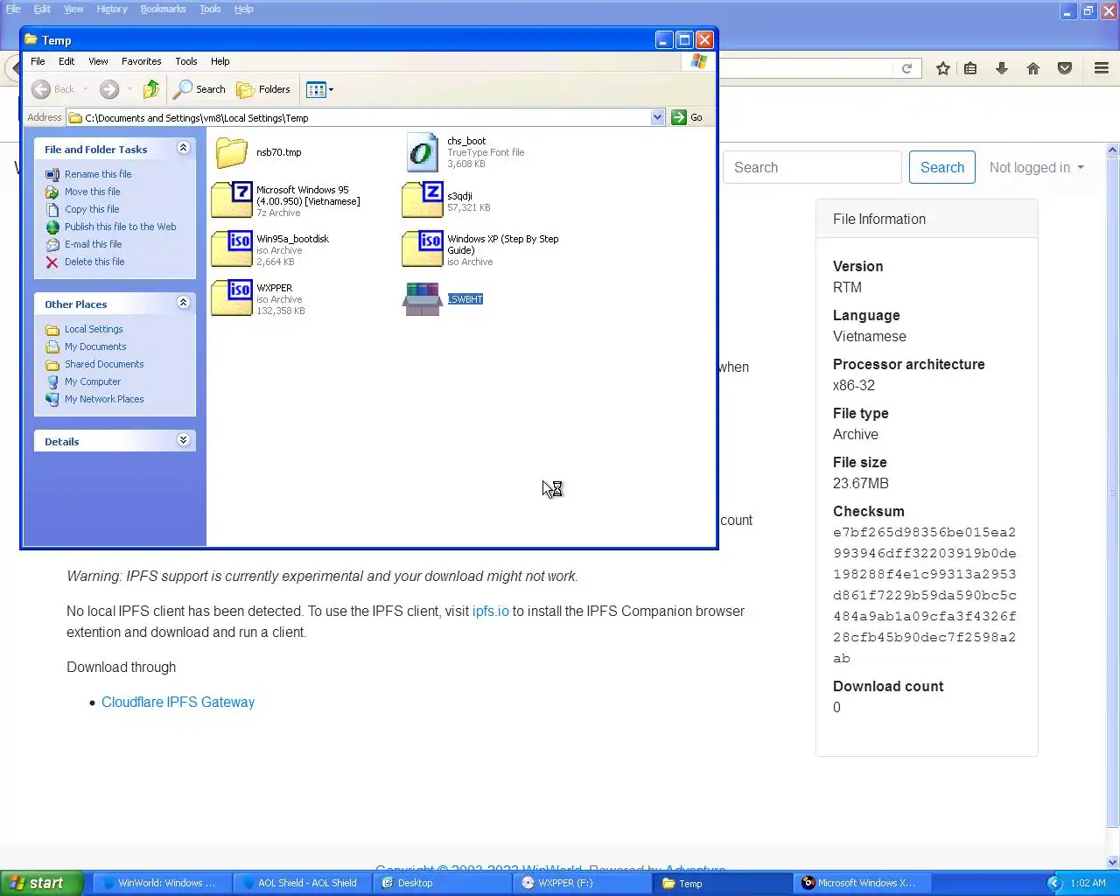
Task: Open My Network Places link
Action: point(104,399)
